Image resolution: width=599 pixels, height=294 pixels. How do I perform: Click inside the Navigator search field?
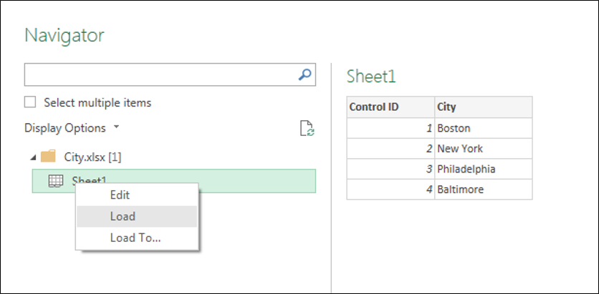pos(160,74)
